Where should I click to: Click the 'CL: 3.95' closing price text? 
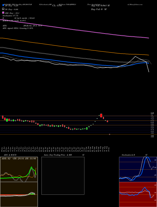point(57,6)
